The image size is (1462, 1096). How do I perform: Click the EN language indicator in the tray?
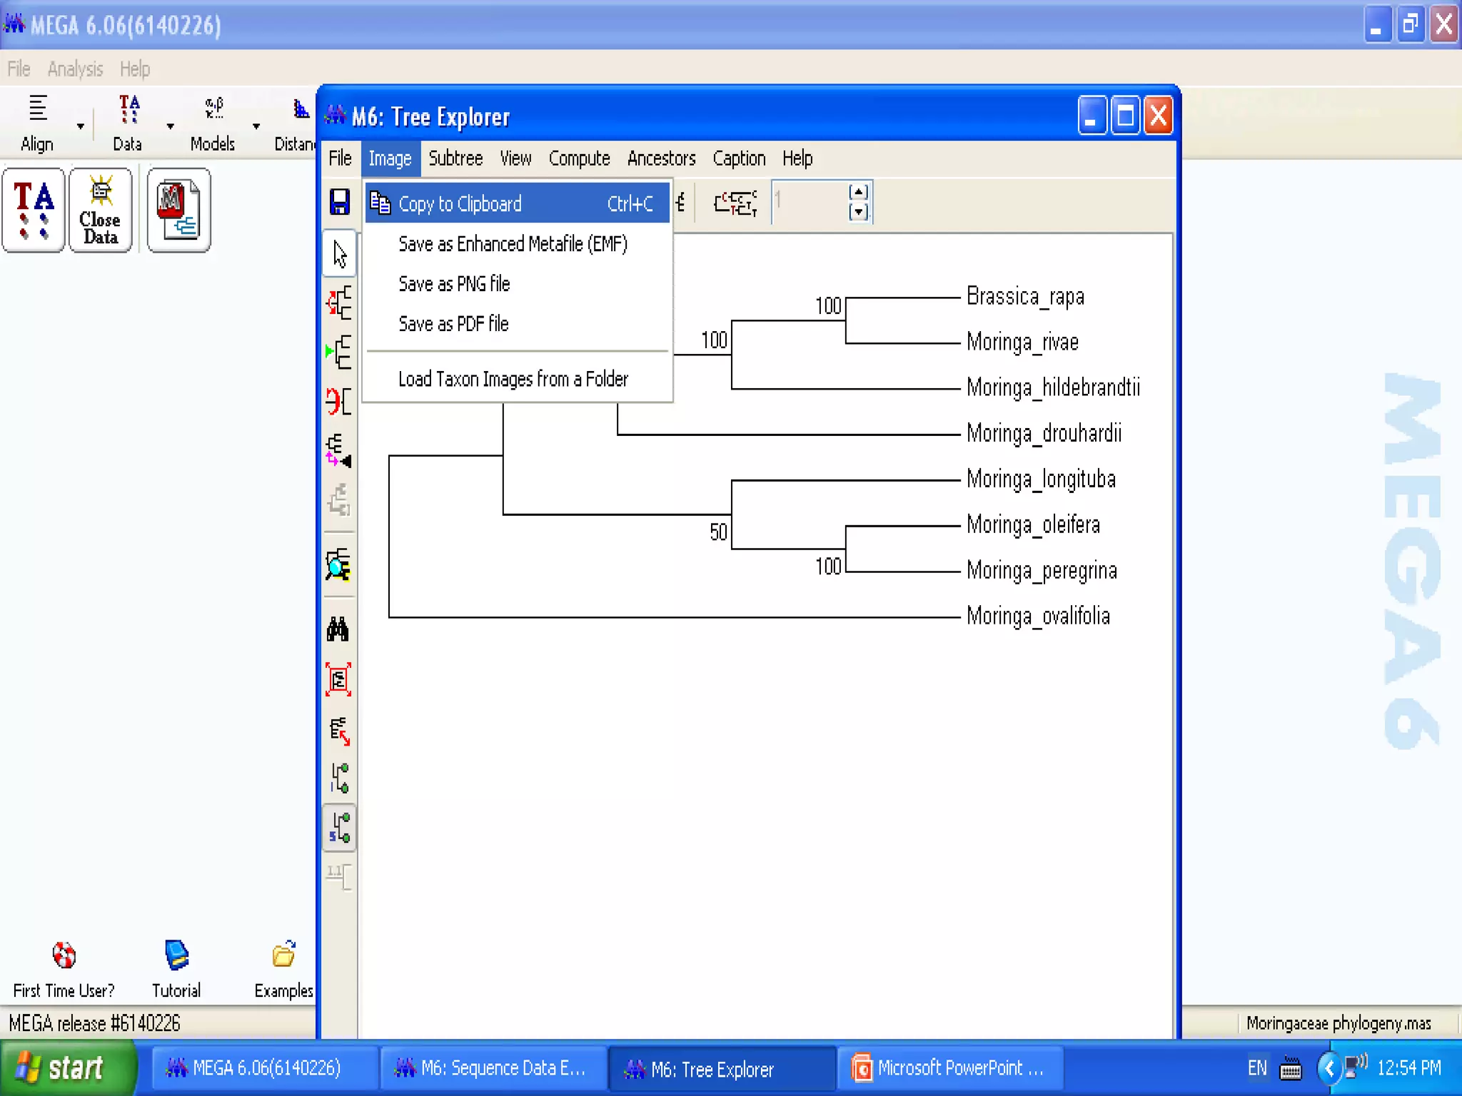point(1257,1068)
